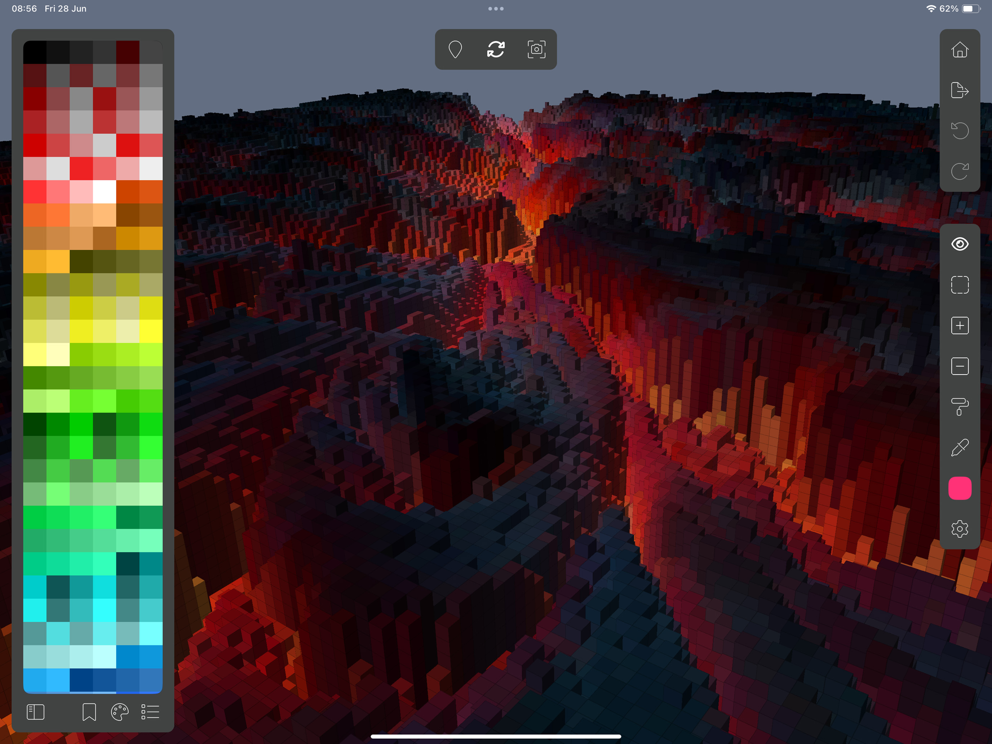The image size is (992, 744).
Task: Tap the three-dot multitasking menu
Action: pos(496,9)
